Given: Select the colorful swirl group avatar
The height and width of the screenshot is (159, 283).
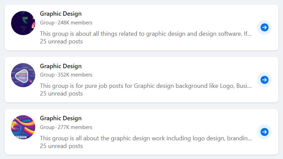Looking at the screenshot, I should click(23, 127).
